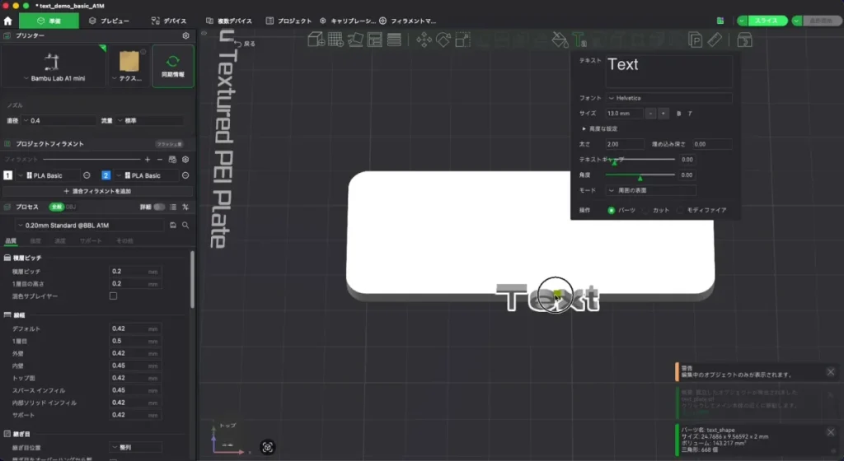Click the green icon left of Slice
844x461 pixels.
coord(720,21)
